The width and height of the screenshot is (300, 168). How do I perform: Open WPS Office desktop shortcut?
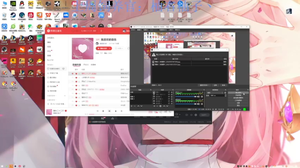(x=48, y=16)
